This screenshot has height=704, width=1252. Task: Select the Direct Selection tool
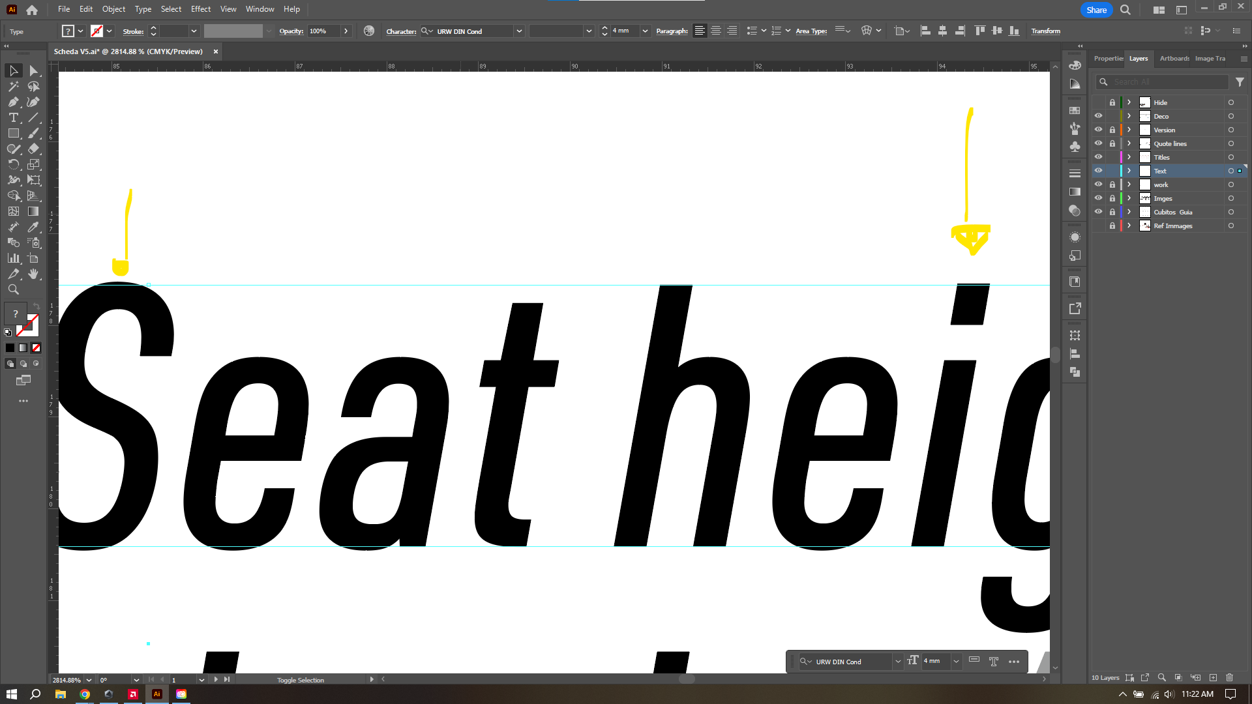click(x=33, y=71)
